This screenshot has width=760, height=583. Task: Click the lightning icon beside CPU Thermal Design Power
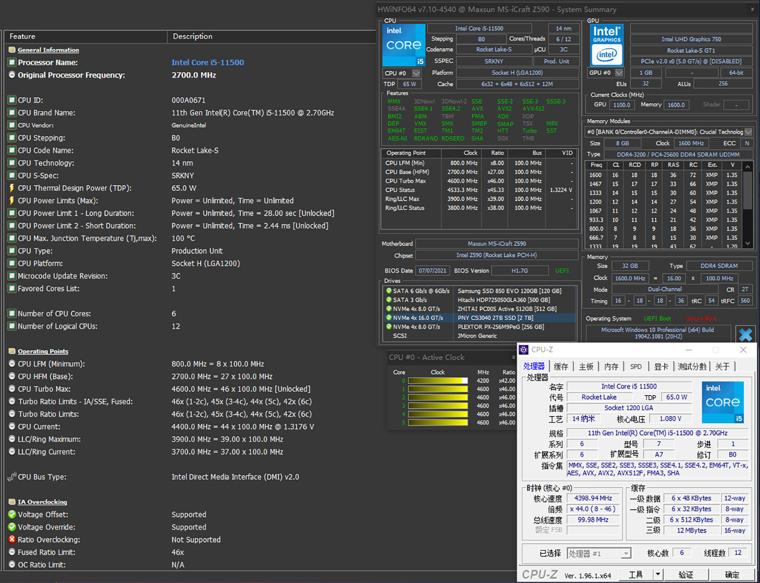tap(12, 188)
